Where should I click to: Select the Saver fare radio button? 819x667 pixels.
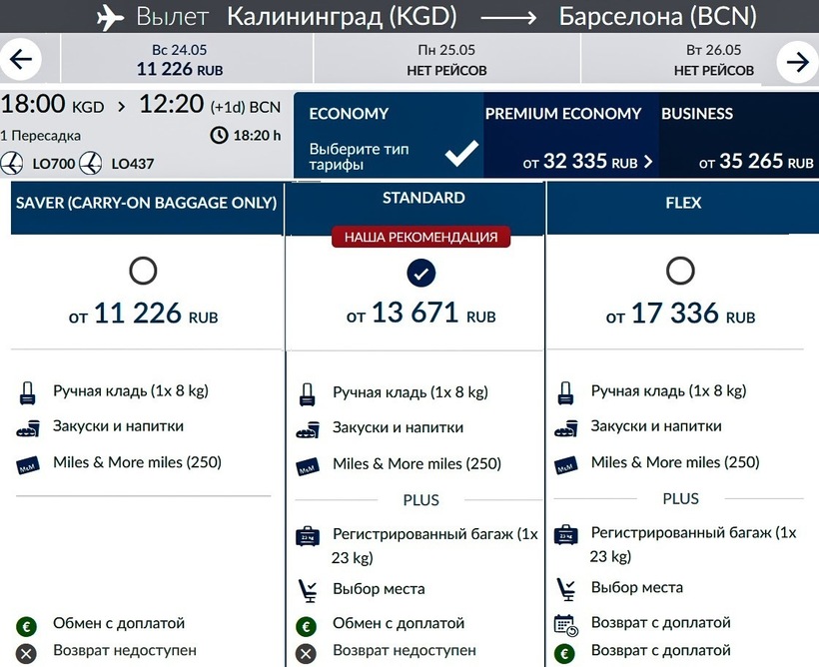coord(143,271)
